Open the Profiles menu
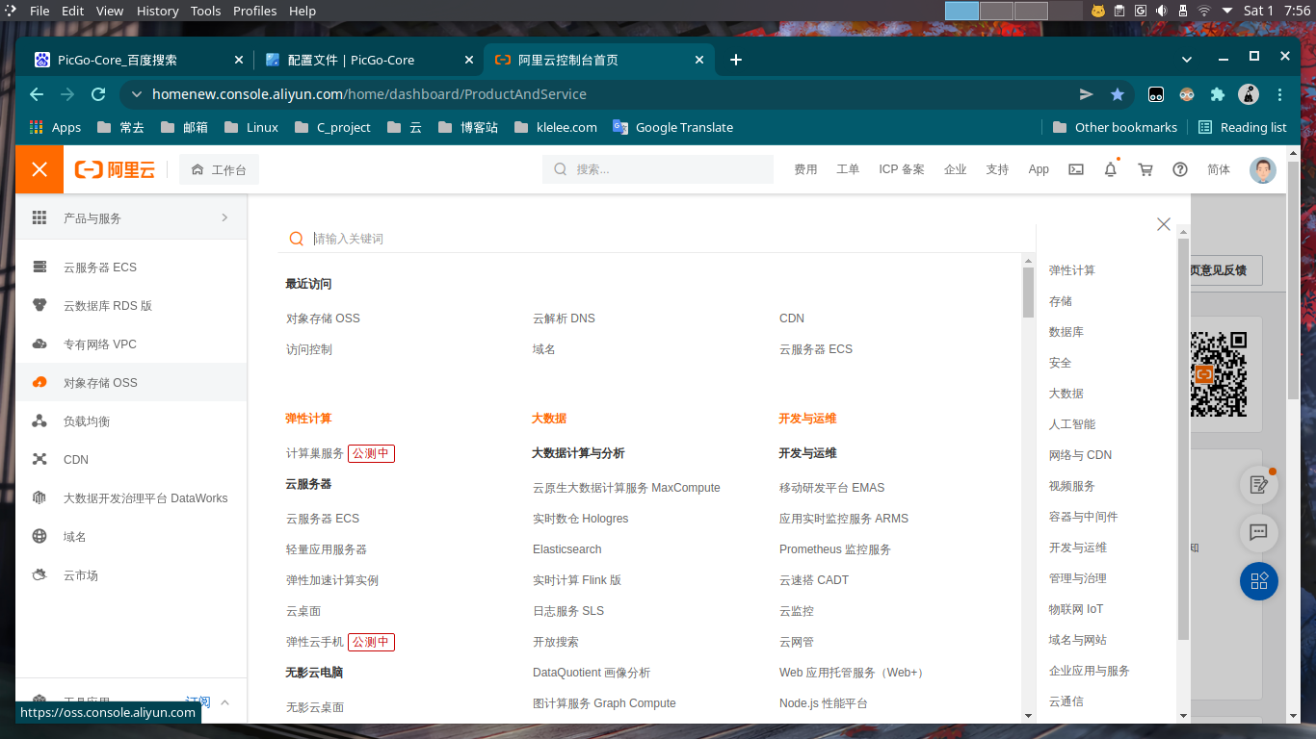Image resolution: width=1316 pixels, height=739 pixels. [254, 11]
